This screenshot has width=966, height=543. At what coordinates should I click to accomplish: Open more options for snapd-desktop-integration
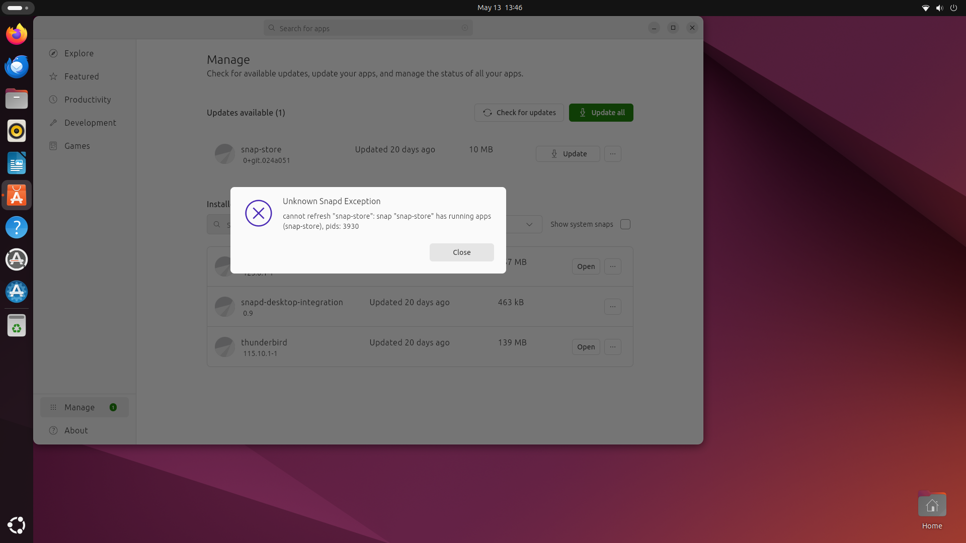[x=612, y=307]
